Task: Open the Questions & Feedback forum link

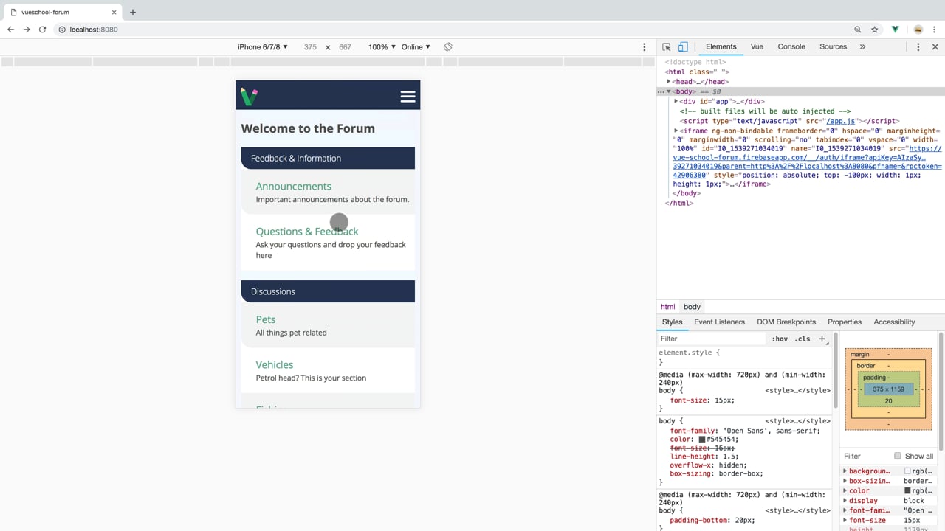Action: tap(307, 231)
